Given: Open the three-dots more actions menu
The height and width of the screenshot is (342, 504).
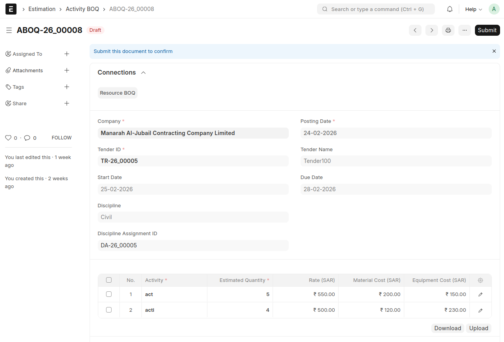Looking at the screenshot, I should 465,30.
